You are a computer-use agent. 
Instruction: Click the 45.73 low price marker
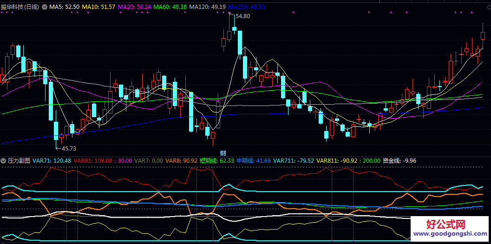coord(68,148)
